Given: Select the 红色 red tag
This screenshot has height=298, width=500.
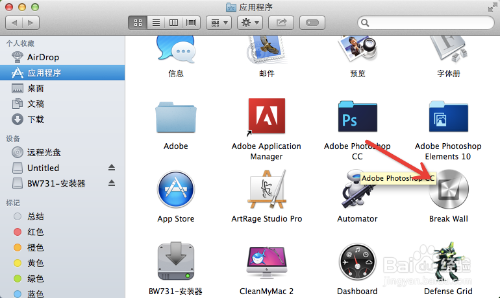Looking at the screenshot, I should click(x=62, y=232).
